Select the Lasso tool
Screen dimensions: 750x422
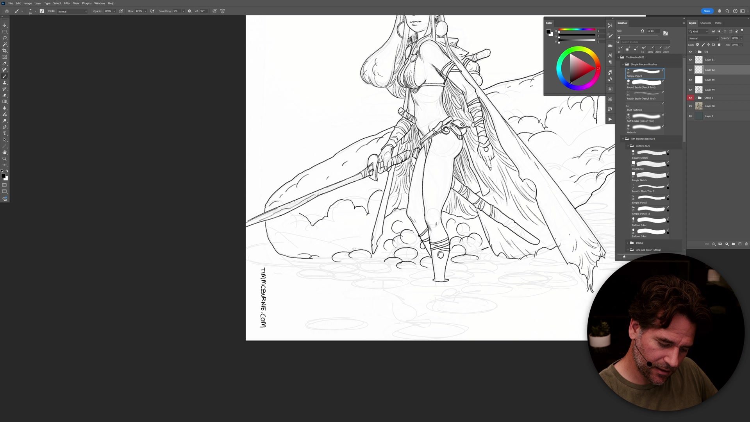[5, 38]
